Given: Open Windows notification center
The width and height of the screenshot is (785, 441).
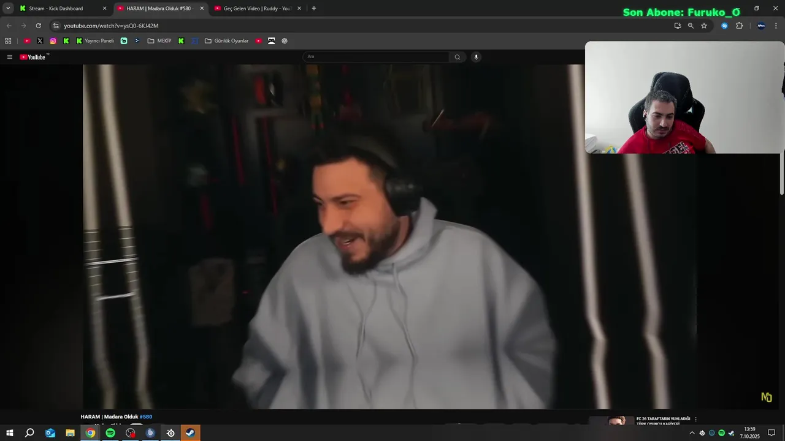Looking at the screenshot, I should [772, 433].
